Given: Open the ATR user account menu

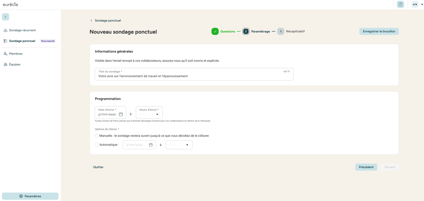Looking at the screenshot, I should point(417,4).
